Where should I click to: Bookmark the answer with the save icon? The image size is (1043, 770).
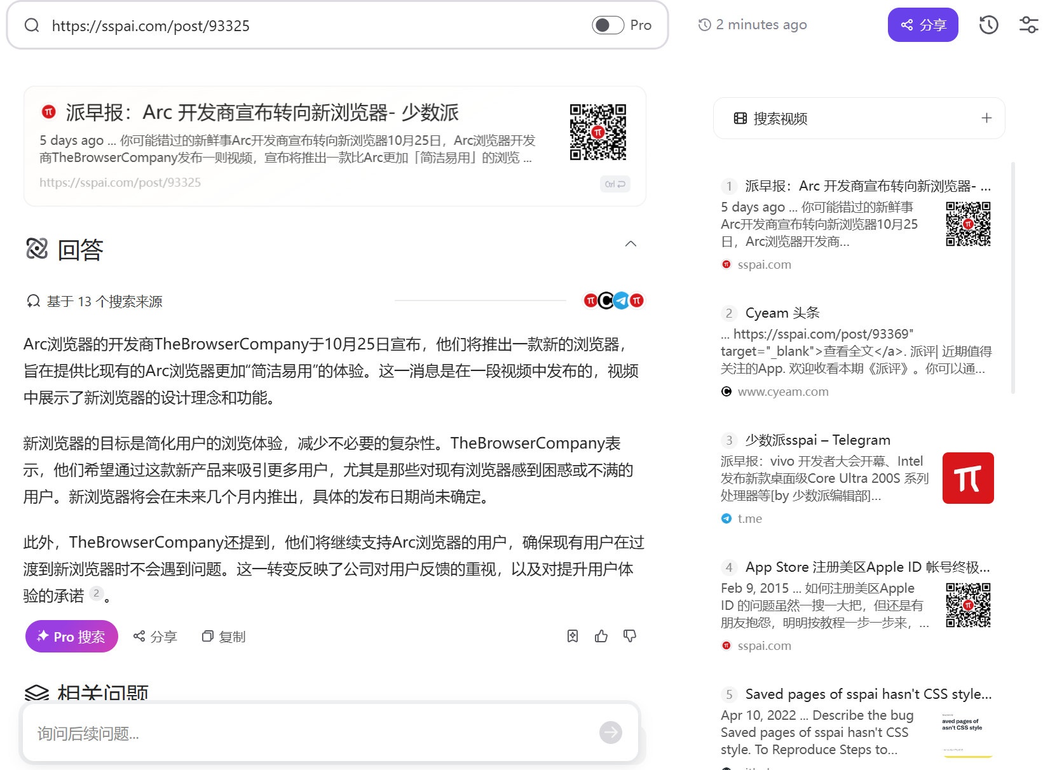(x=573, y=636)
